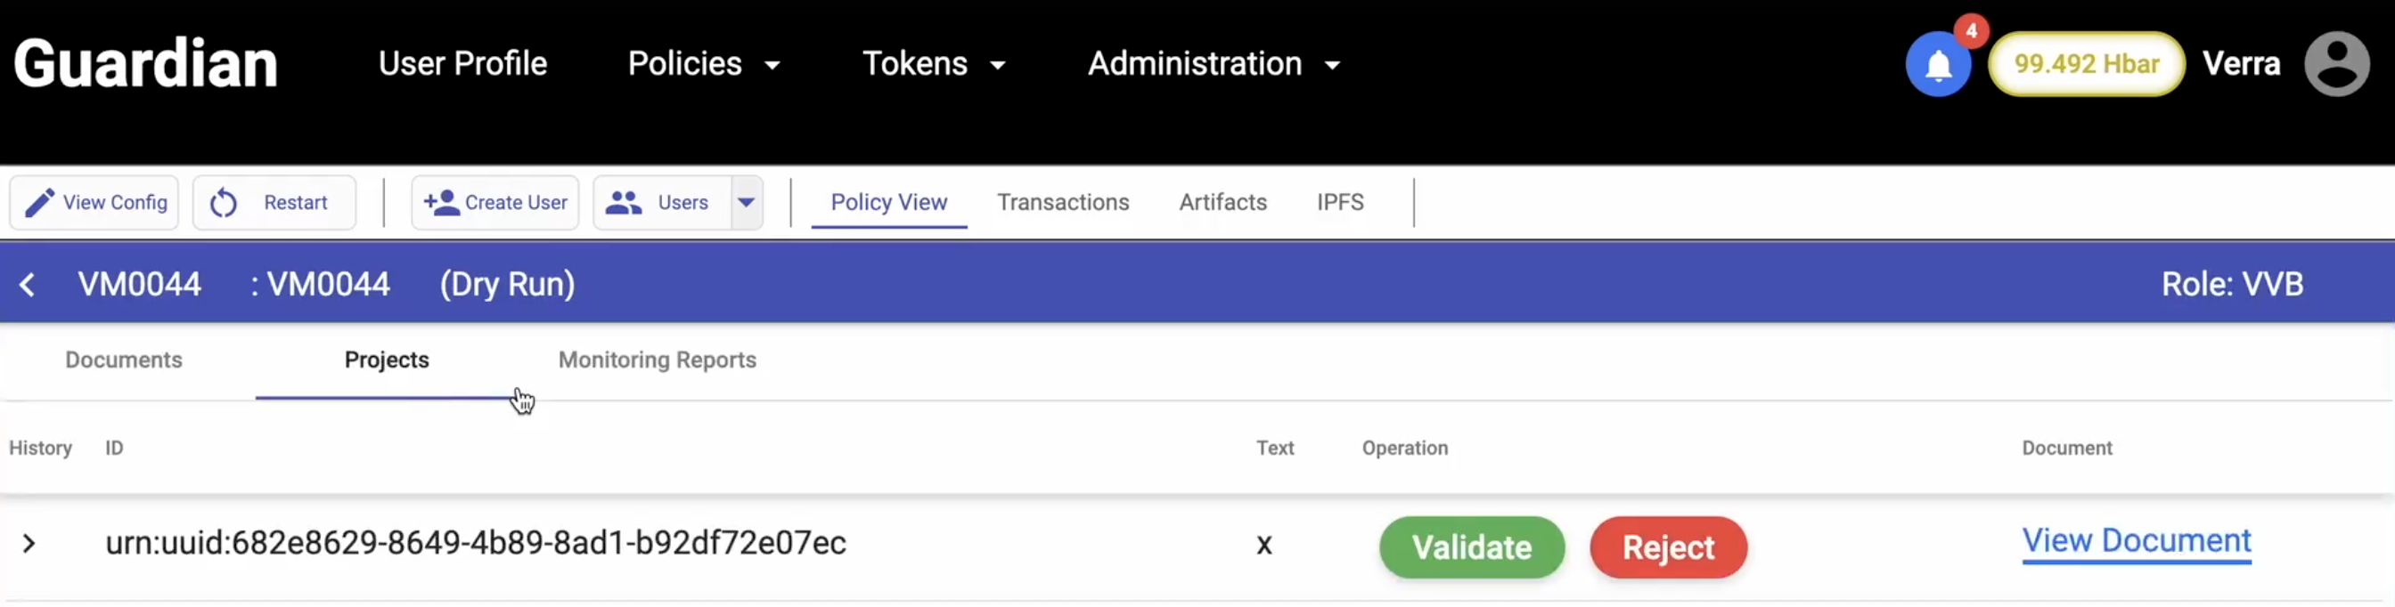Go back using the left chevron arrow
The width and height of the screenshot is (2395, 607).
[28, 284]
